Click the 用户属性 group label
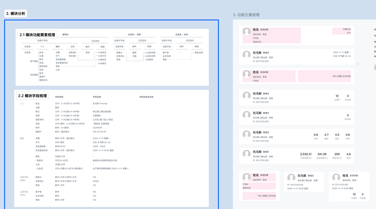Image resolution: width=376 pixels, height=209 pixels. pyautogui.click(x=34, y=61)
